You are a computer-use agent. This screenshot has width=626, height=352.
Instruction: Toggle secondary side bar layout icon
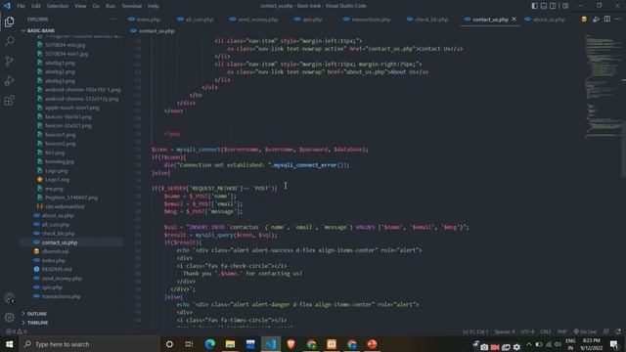click(553, 6)
